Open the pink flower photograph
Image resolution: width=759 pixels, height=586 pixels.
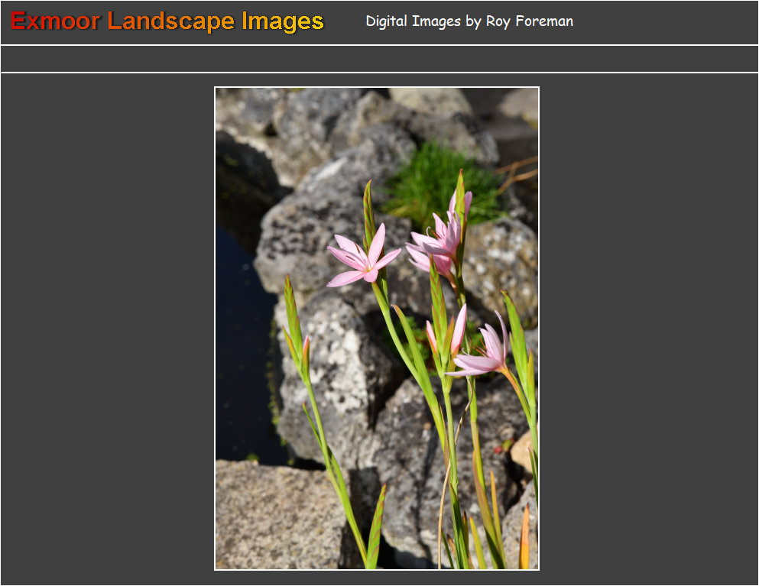376,329
